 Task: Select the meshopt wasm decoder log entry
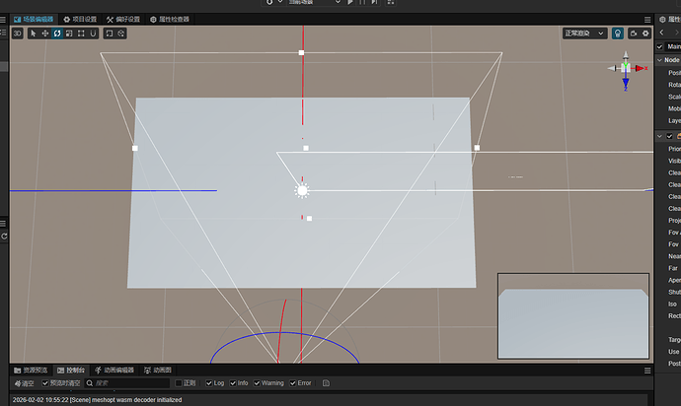pyautogui.click(x=329, y=400)
